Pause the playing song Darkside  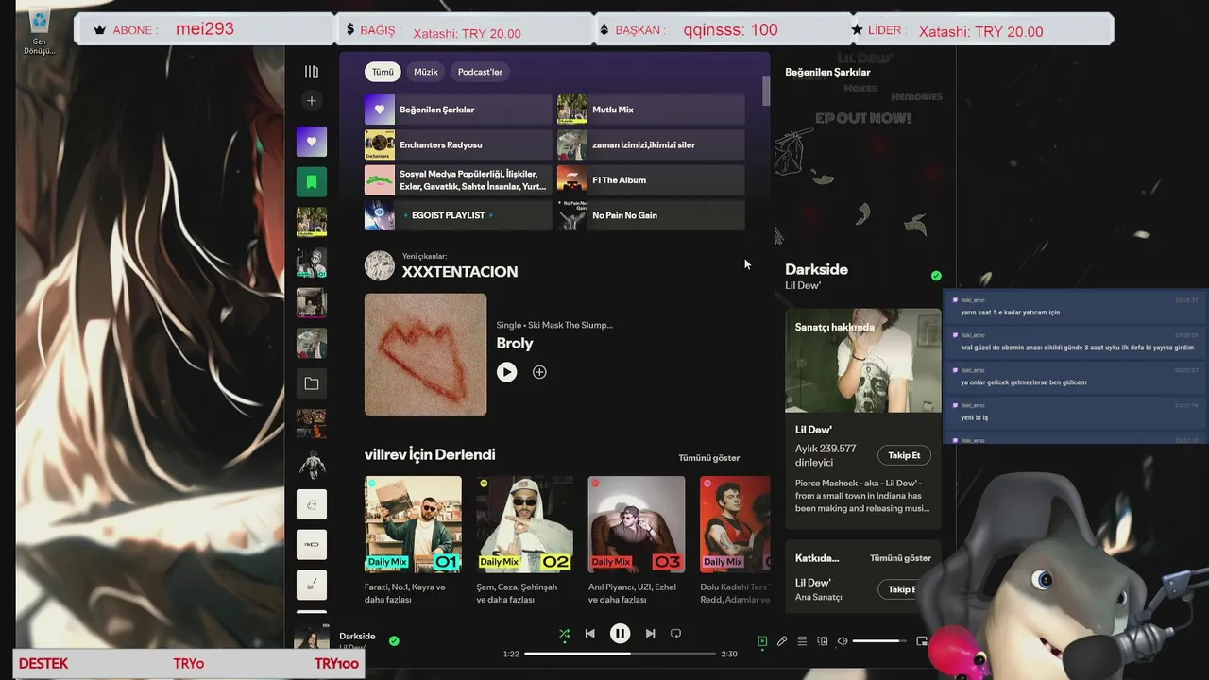[x=620, y=634]
